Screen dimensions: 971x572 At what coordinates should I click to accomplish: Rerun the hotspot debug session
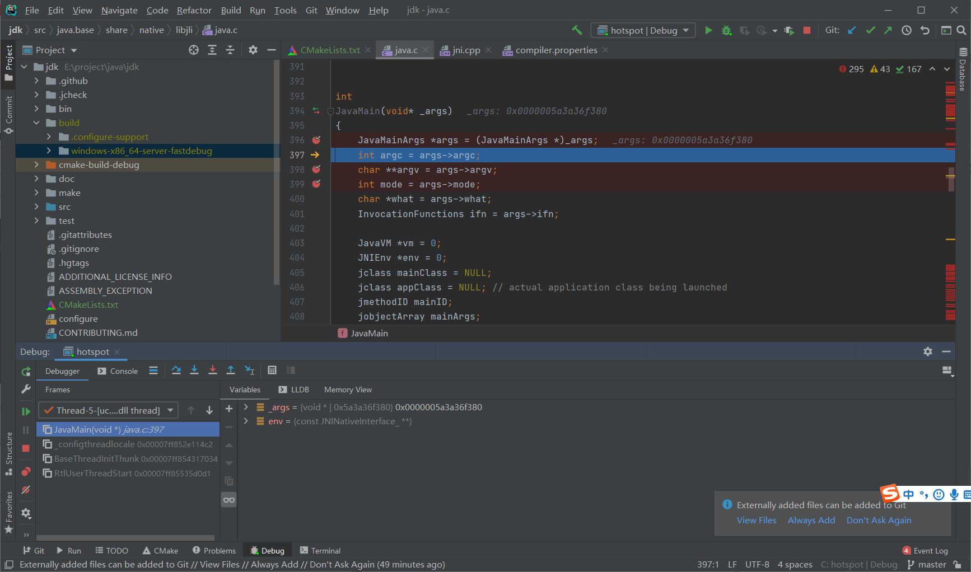point(26,372)
